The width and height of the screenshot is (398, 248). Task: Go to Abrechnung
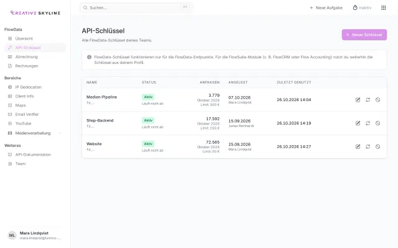tap(35, 56)
